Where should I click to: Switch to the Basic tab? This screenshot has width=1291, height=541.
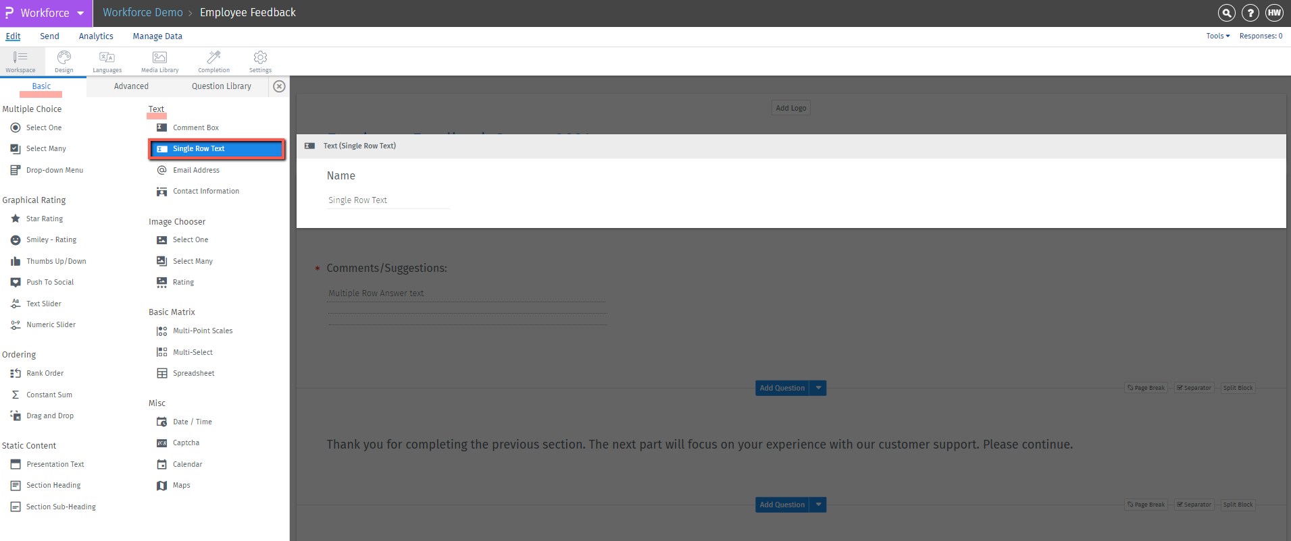[41, 86]
